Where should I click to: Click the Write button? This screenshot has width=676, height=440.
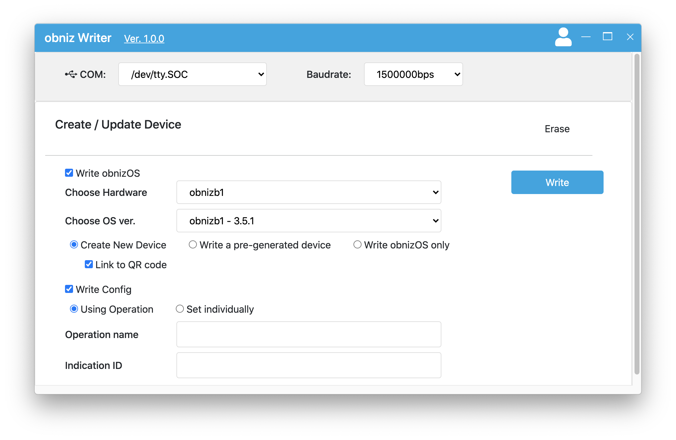point(557,182)
